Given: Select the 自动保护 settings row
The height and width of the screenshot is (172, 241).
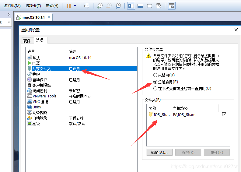Looking at the screenshot, I should [x=82, y=80].
